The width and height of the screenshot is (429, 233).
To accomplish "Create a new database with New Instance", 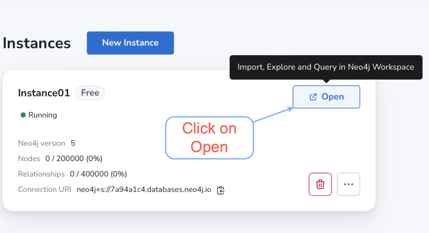I will 130,43.
